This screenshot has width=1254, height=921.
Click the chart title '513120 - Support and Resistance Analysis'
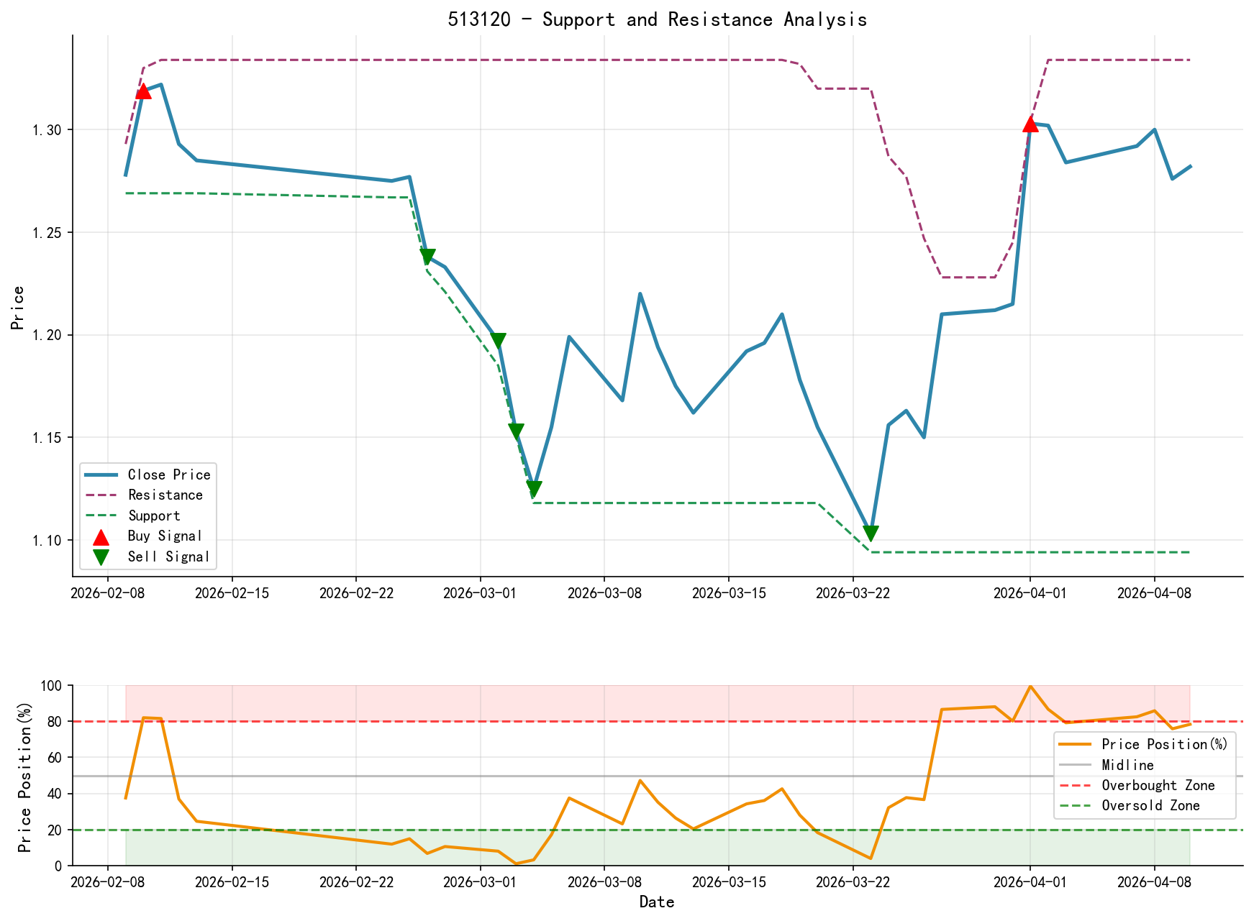tap(657, 19)
